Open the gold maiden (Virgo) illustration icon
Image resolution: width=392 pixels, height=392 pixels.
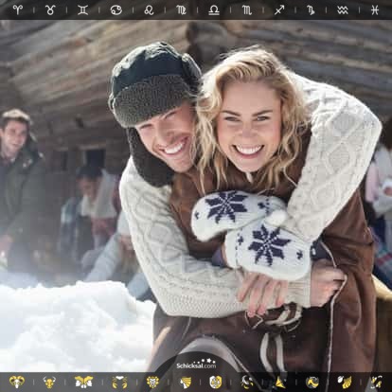(x=186, y=382)
